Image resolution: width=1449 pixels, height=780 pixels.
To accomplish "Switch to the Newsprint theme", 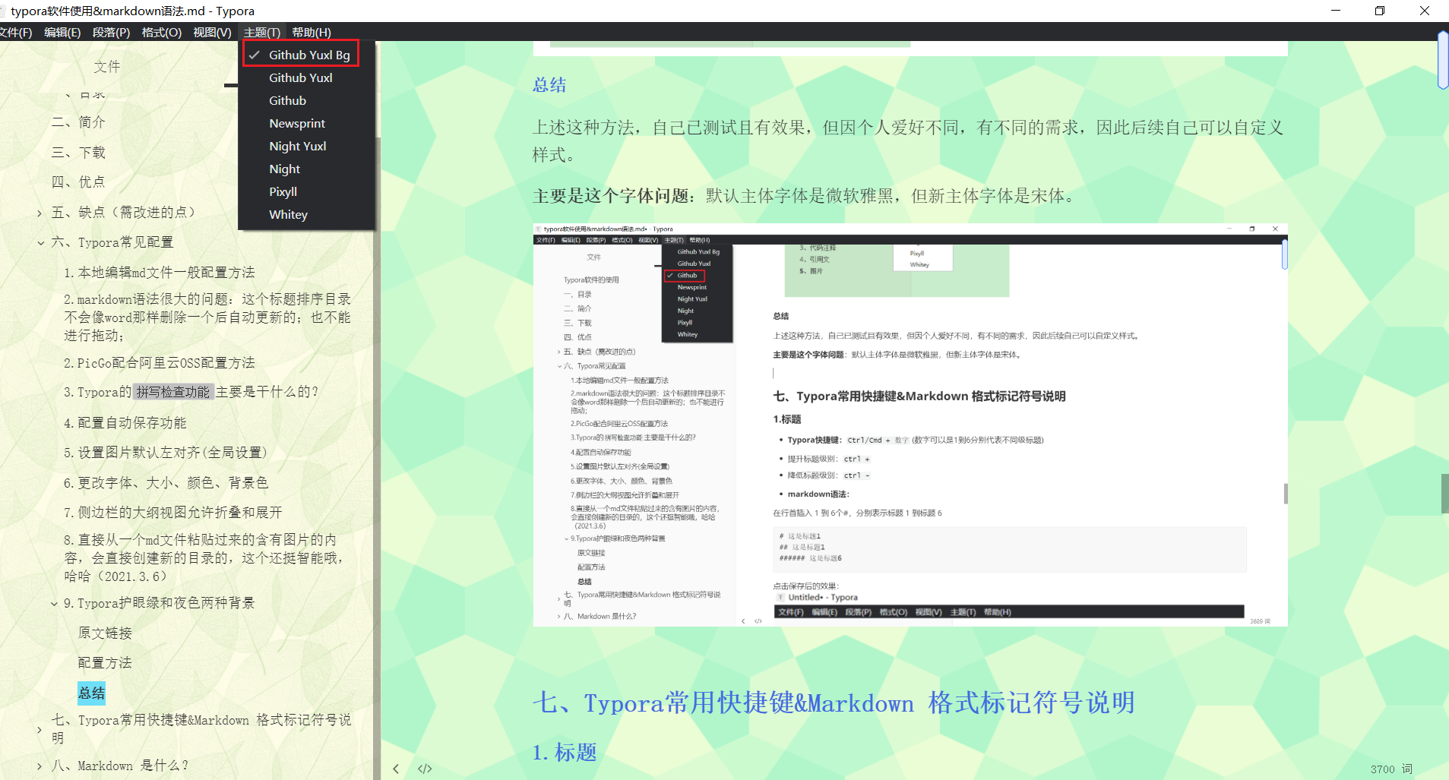I will click(297, 123).
